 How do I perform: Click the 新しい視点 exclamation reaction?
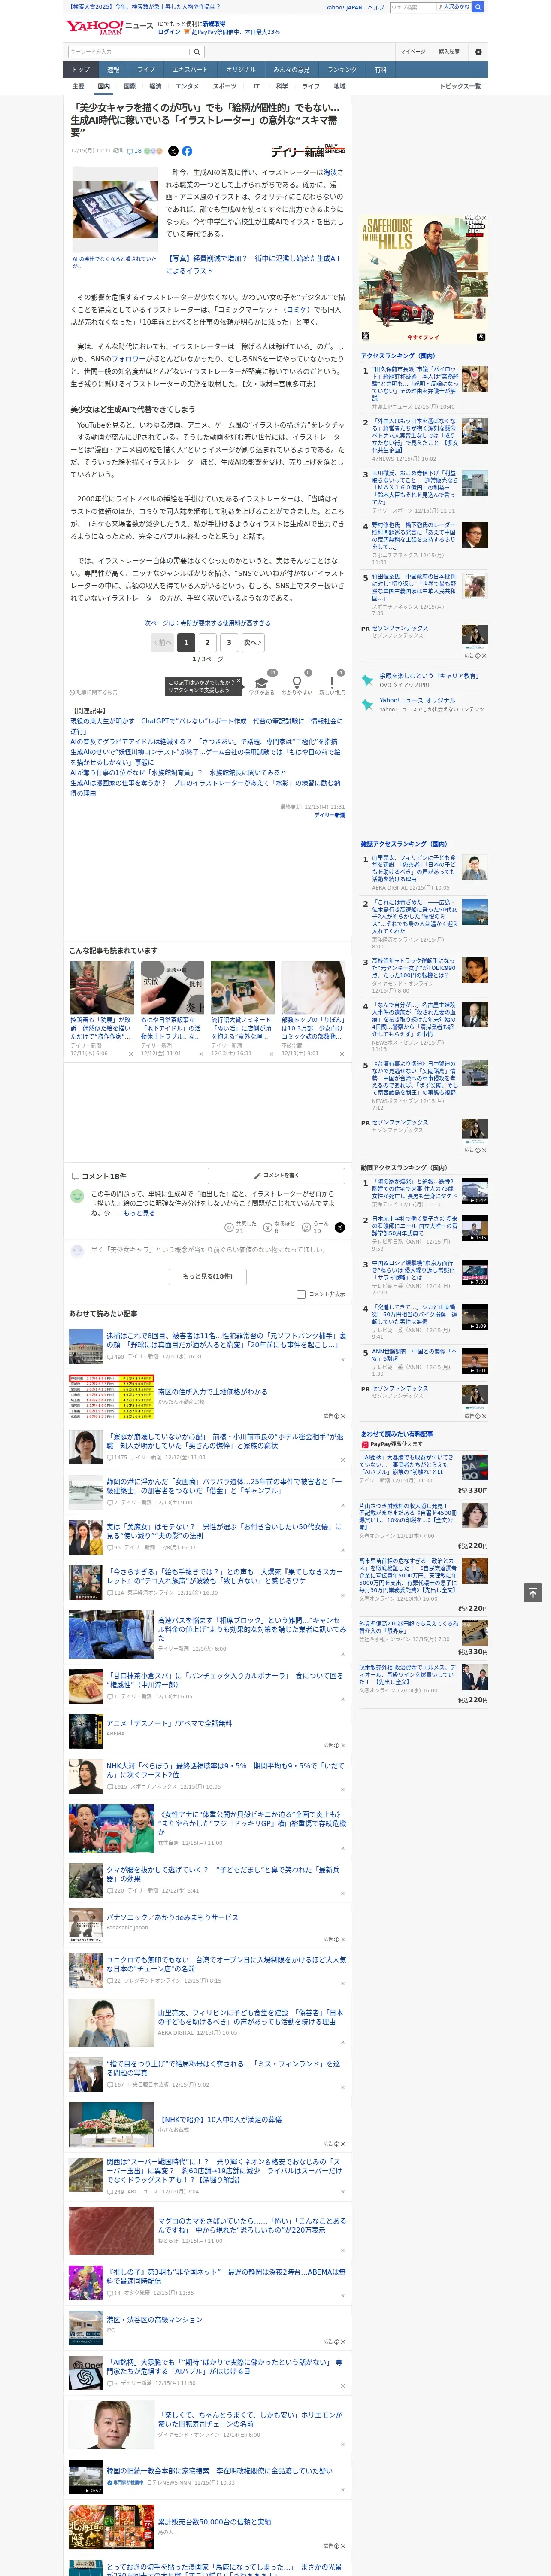click(x=332, y=684)
